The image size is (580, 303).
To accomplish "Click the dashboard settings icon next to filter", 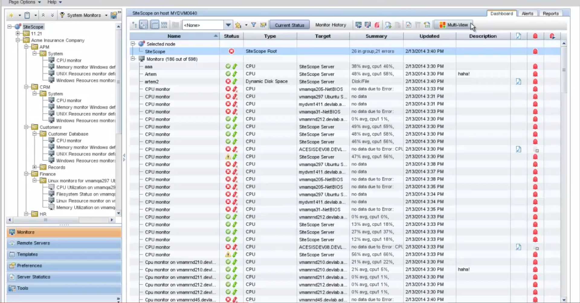I will (x=263, y=25).
